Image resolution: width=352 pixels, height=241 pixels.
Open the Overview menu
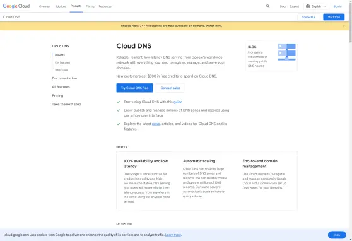click(45, 6)
